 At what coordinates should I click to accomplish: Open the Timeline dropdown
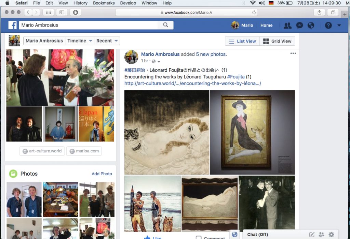pyautogui.click(x=80, y=41)
